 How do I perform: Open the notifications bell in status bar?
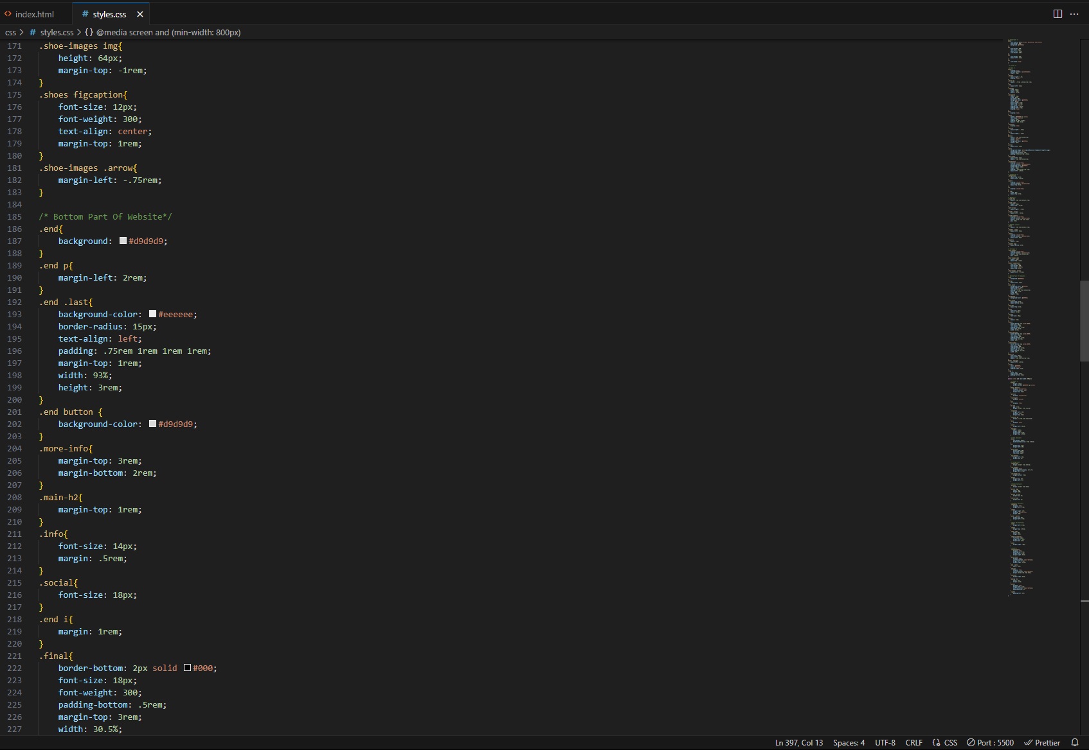coord(1075,742)
